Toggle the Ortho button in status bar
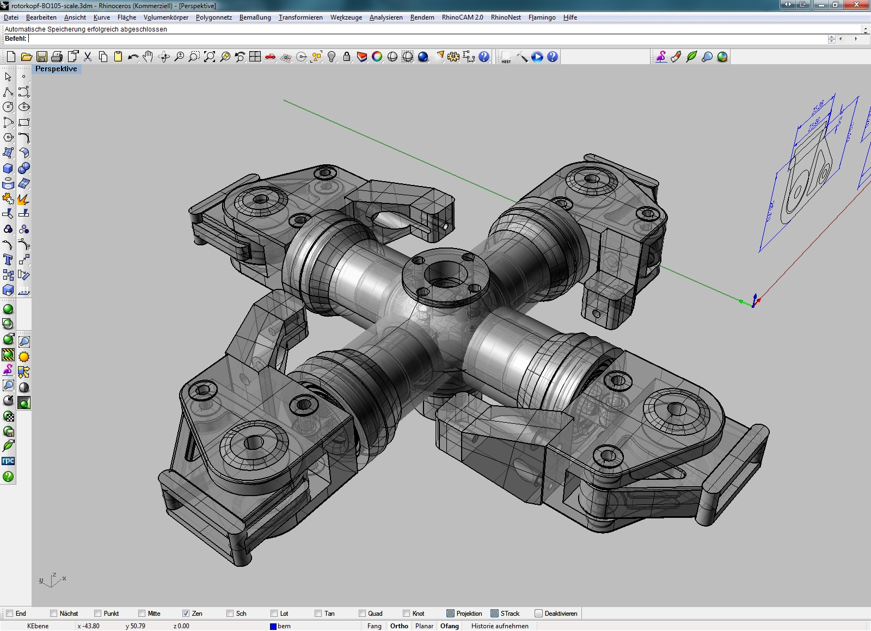This screenshot has height=631, width=871. point(399,626)
